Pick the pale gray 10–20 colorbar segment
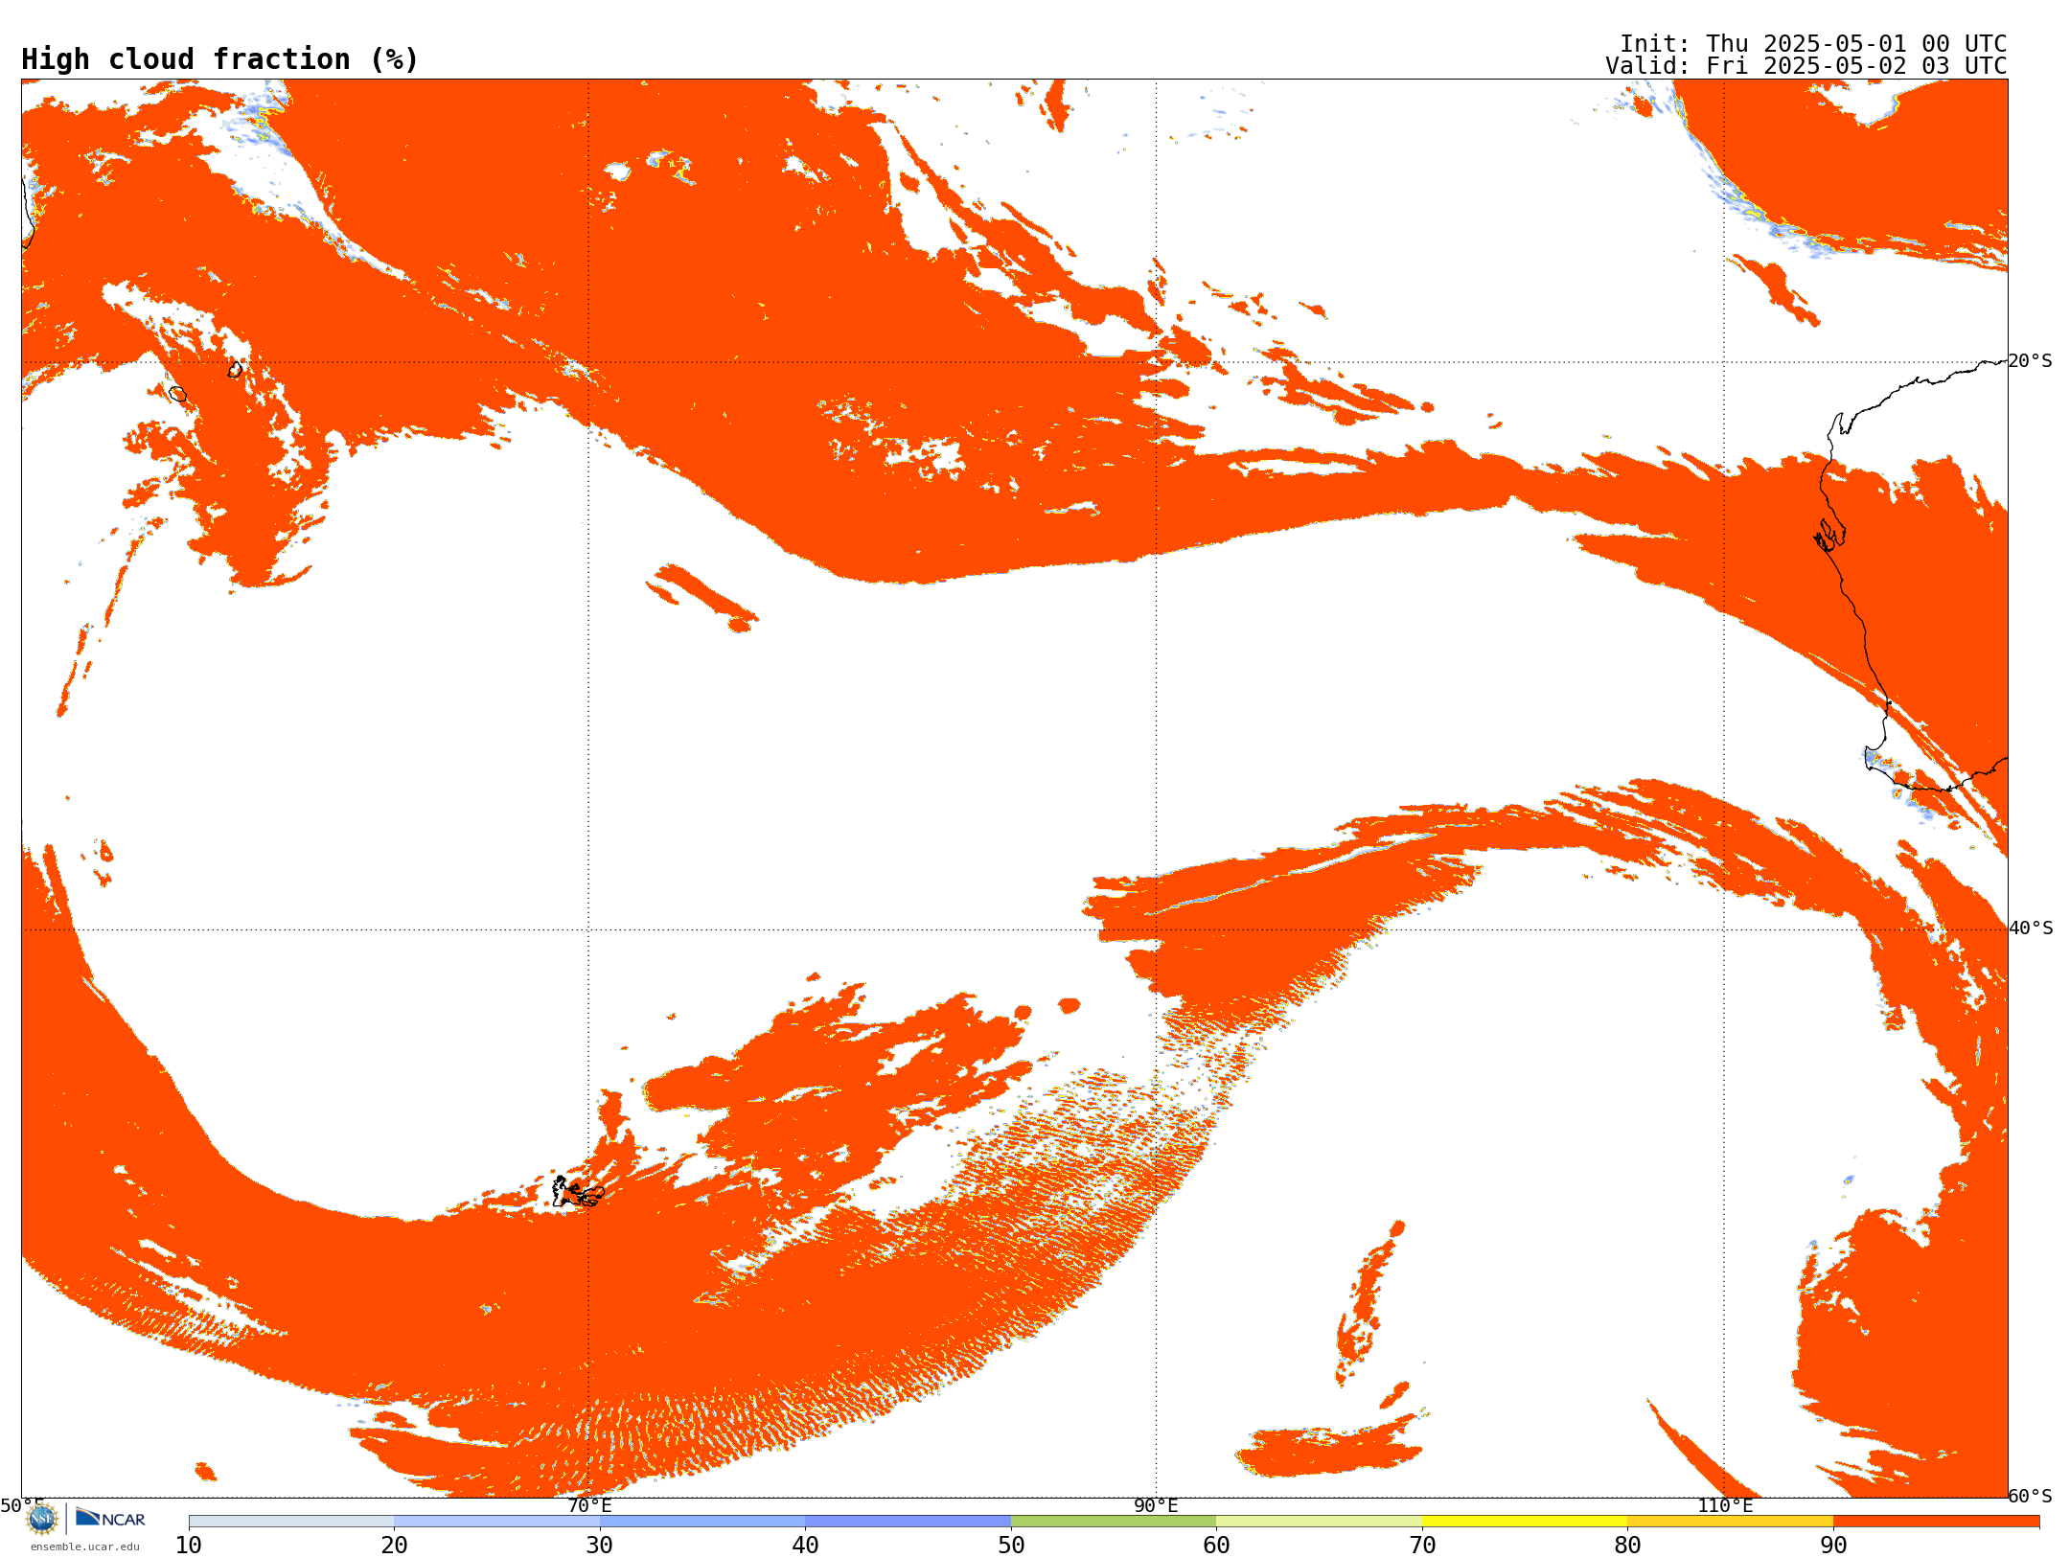Viewport: 2070px width, 1558px height. coord(291,1521)
